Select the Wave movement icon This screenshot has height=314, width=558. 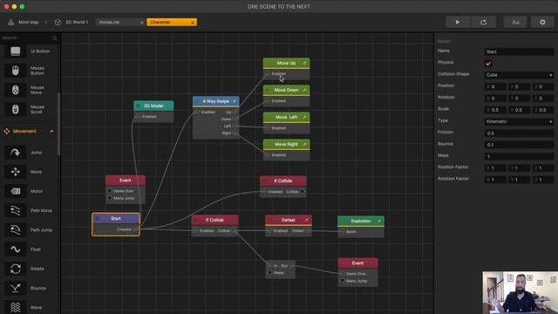[x=16, y=307]
